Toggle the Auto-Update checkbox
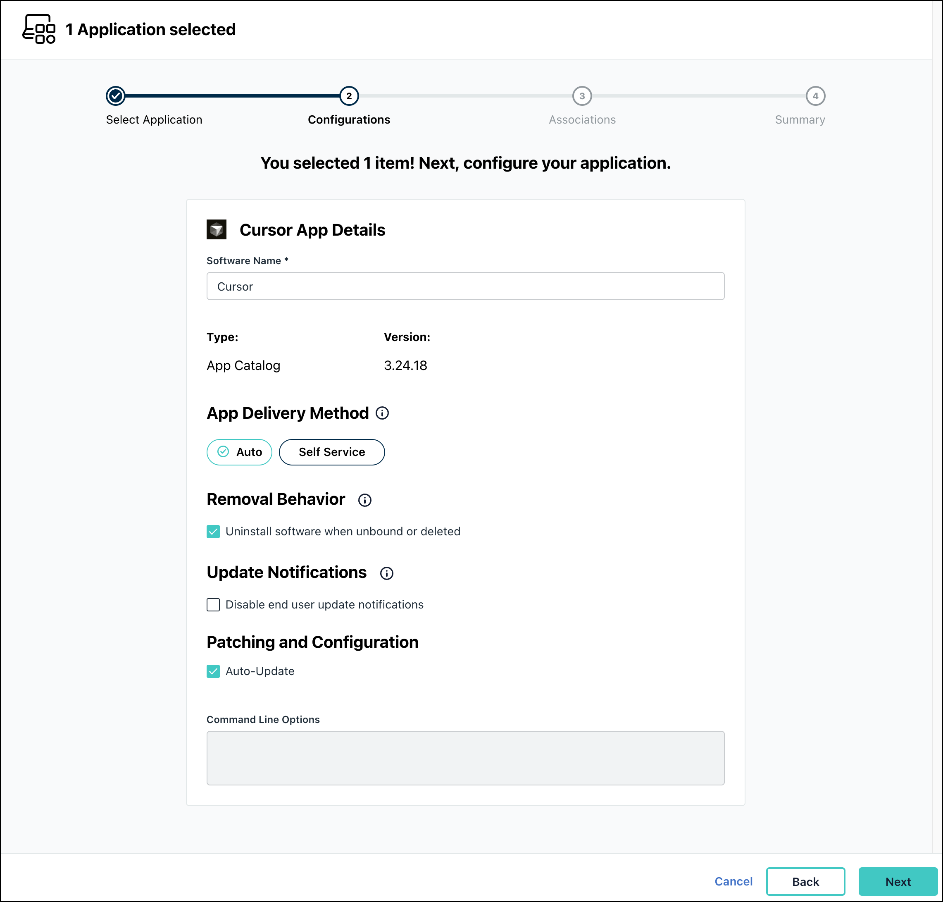The height and width of the screenshot is (902, 943). 213,671
